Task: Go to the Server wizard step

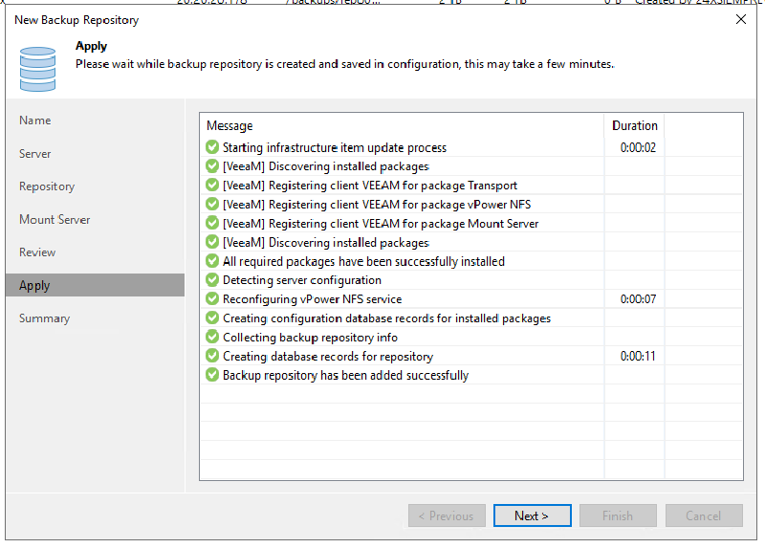Action: click(35, 154)
